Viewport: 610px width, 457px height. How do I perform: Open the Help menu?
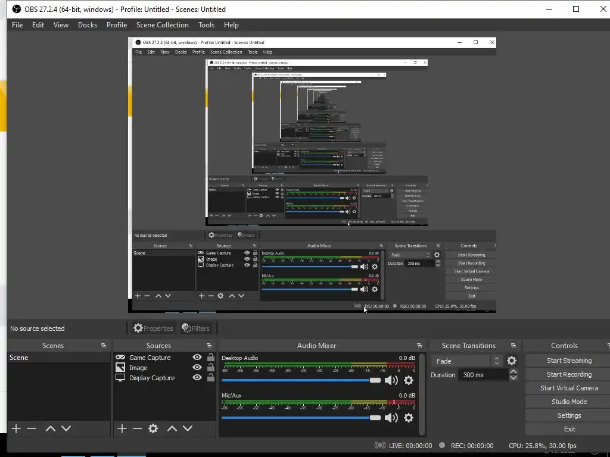tap(231, 25)
